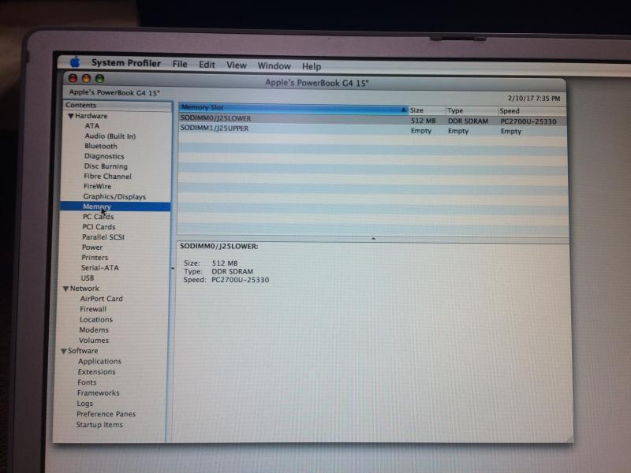Sort by the Type column header

[472, 110]
